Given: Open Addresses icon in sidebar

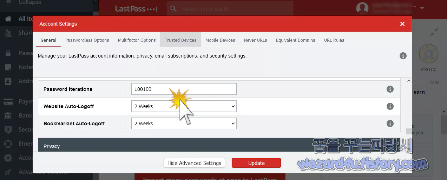Looking at the screenshot, I should 8,81.
